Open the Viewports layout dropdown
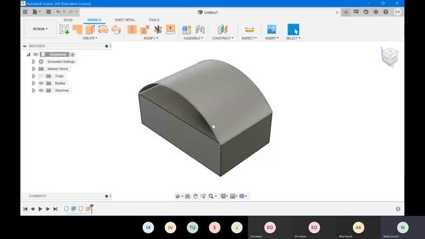Screen dimensions: 425x239 [x=243, y=197]
